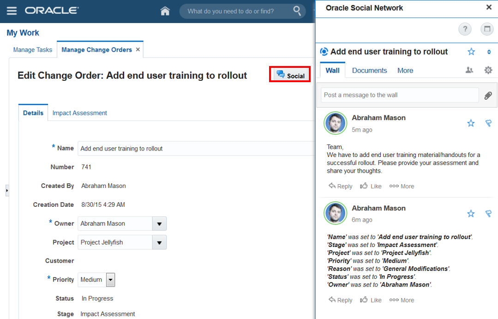This screenshot has width=498, height=319.
Task: Open the Priority dropdown
Action: pos(110,280)
